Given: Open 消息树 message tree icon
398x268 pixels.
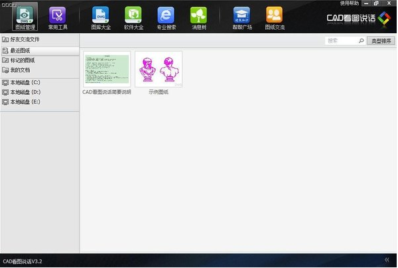Looking at the screenshot, I should pyautogui.click(x=199, y=18).
